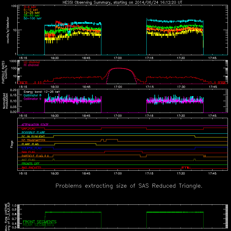
Task: Select the LO channel legend label
Action: click(x=32, y=62)
